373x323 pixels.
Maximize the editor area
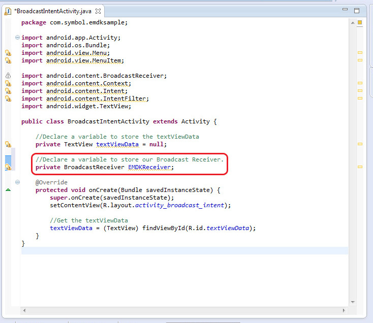pos(357,10)
